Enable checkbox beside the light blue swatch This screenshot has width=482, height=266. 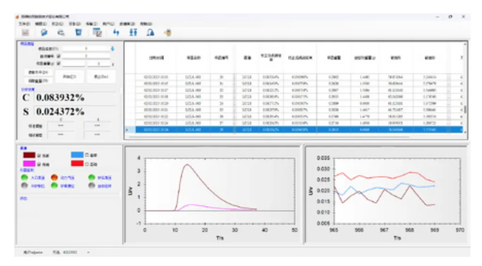pyautogui.click(x=88, y=155)
